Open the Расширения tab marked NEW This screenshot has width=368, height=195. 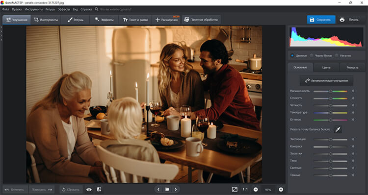pyautogui.click(x=166, y=20)
